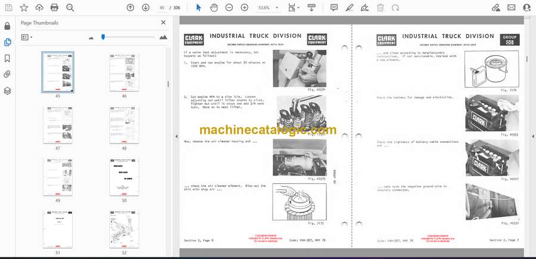Enlarge thumbnail size large mountain icon
Screen dimensions: 536x259
[x=163, y=38]
